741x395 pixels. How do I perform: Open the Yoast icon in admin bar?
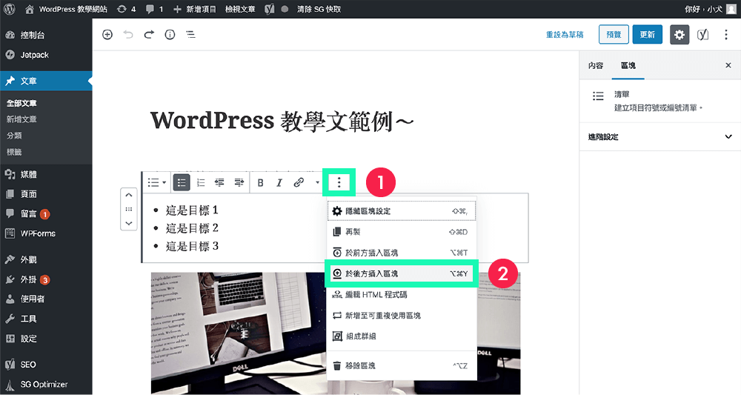270,9
